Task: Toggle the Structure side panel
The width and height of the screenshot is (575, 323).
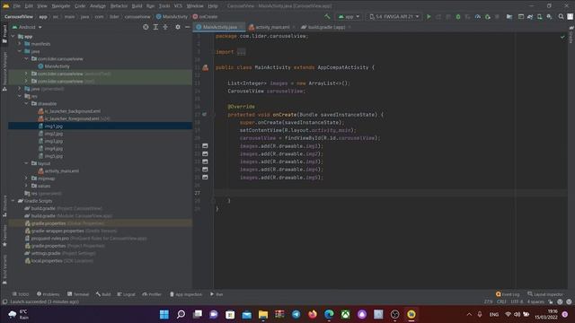Action: click(4, 206)
